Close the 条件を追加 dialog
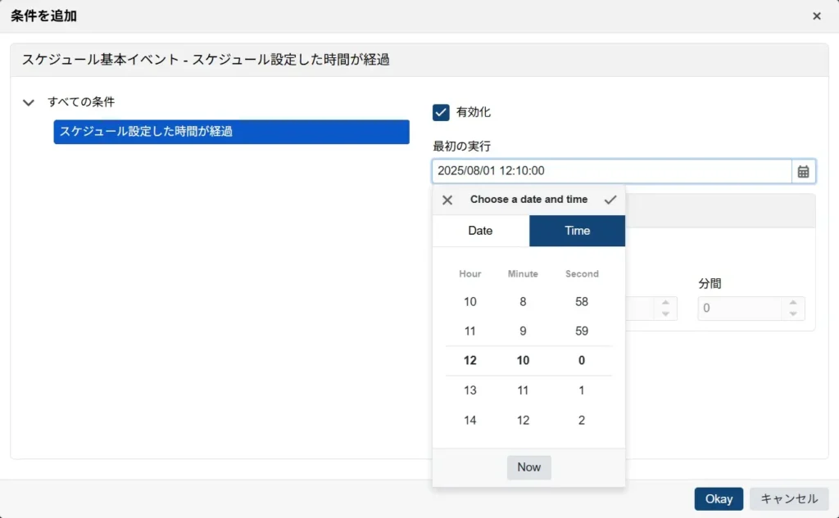The image size is (839, 518). tap(816, 16)
